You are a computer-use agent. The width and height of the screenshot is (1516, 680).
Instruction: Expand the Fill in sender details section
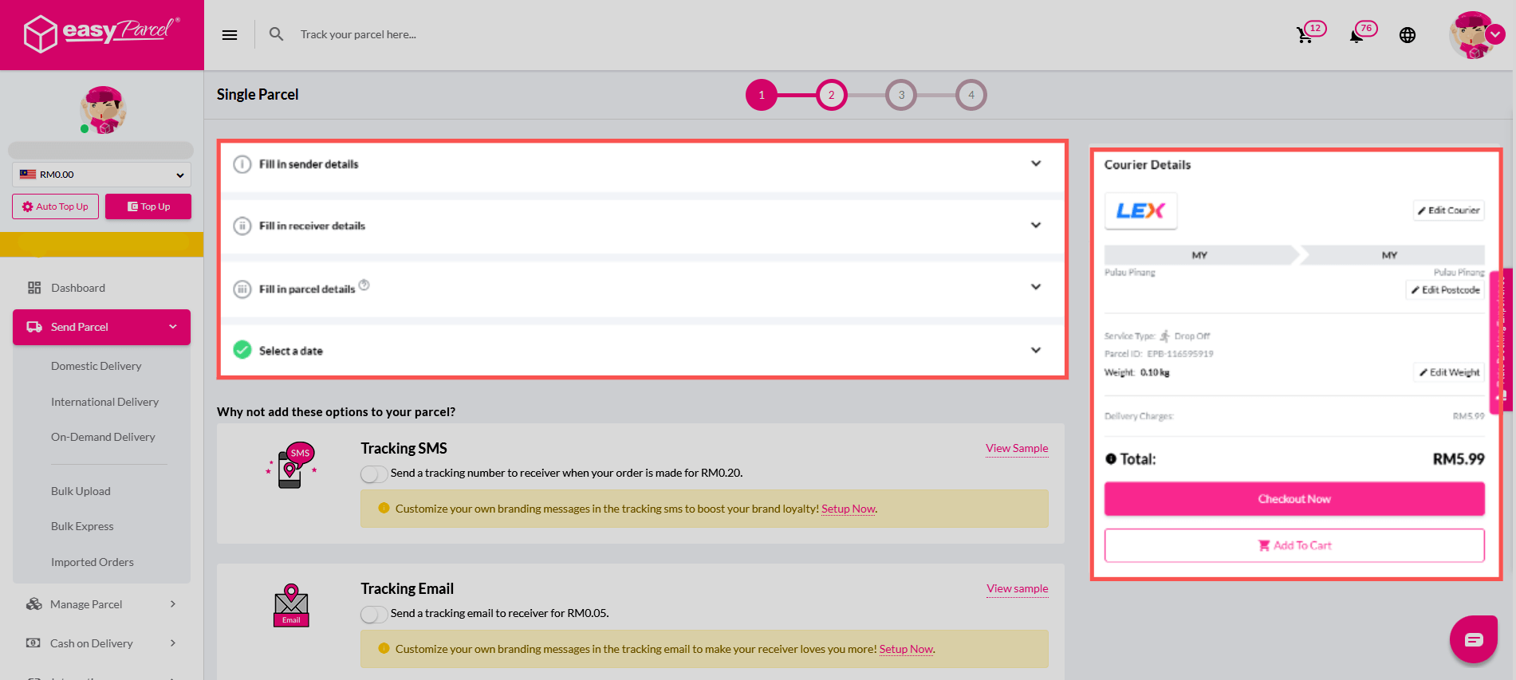click(x=1036, y=163)
